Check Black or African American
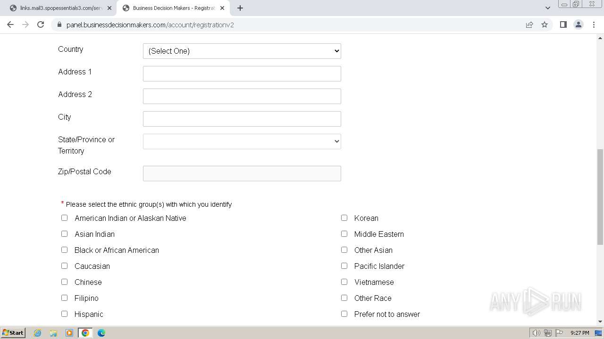 [x=64, y=250]
